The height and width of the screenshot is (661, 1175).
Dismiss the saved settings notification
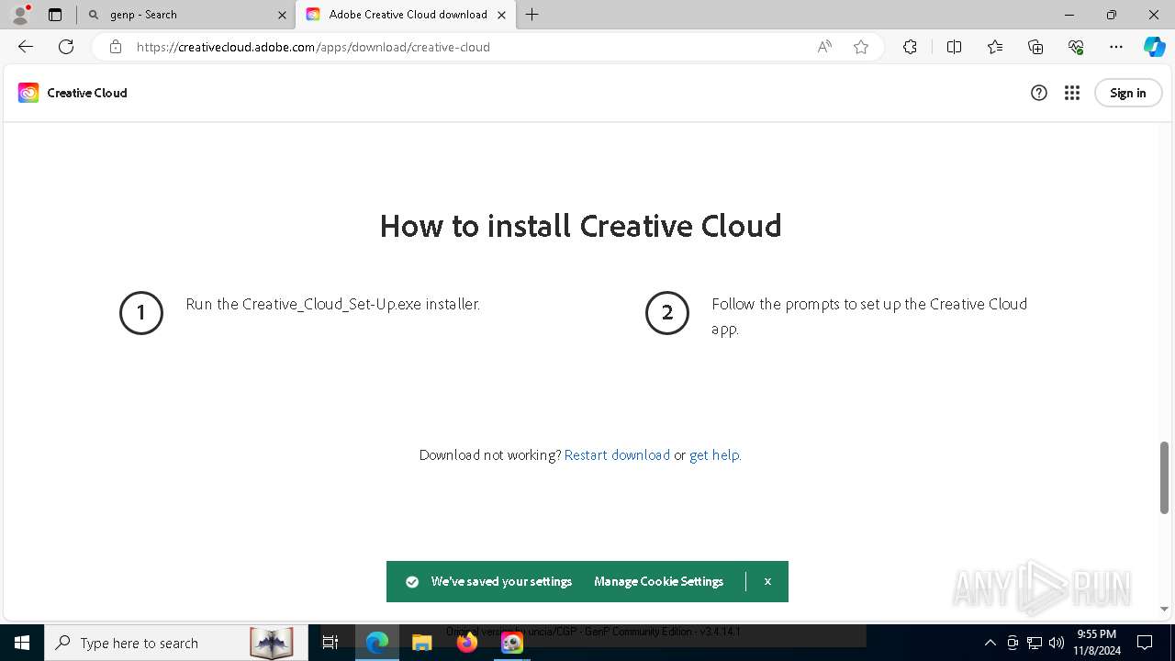pyautogui.click(x=767, y=582)
